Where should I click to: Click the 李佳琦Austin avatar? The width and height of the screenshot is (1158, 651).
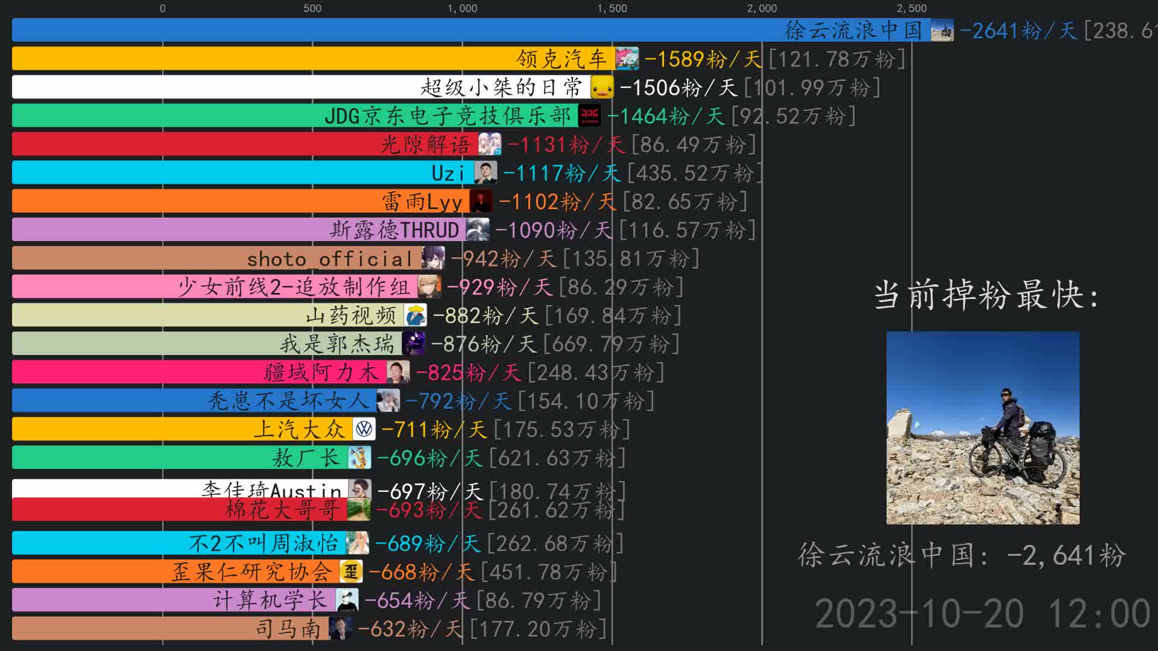359,488
